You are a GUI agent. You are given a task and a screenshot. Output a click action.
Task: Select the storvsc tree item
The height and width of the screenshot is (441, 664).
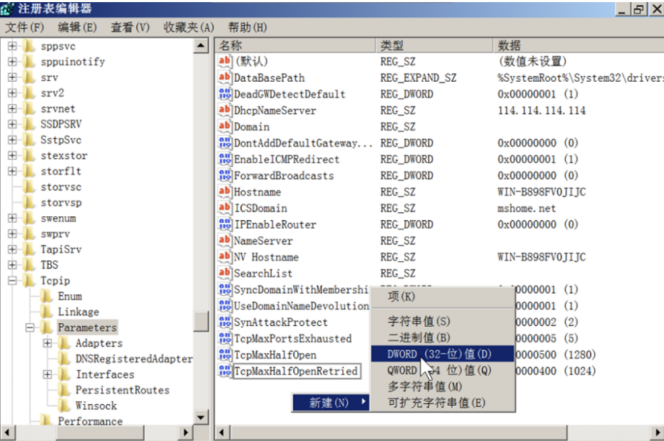(61, 187)
